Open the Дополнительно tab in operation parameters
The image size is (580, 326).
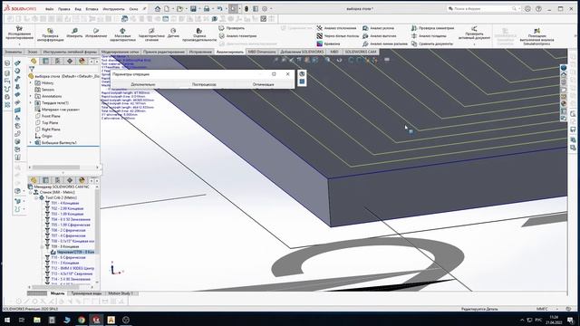coord(143,84)
